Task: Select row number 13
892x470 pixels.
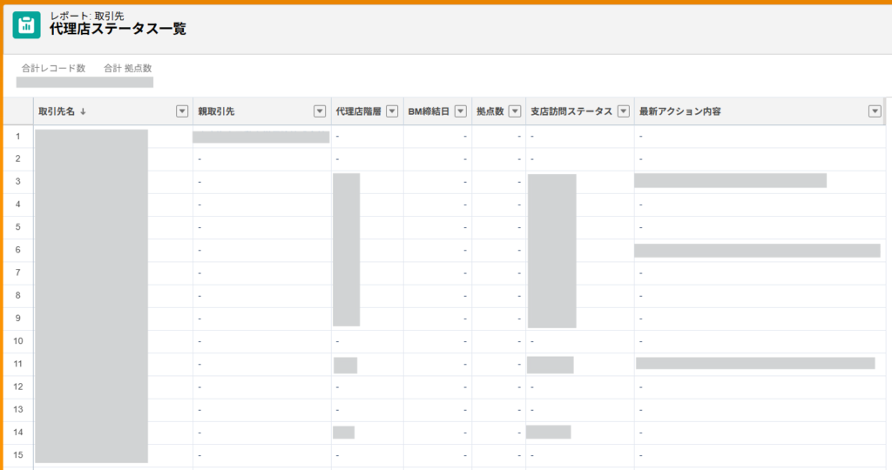Action: 18,409
